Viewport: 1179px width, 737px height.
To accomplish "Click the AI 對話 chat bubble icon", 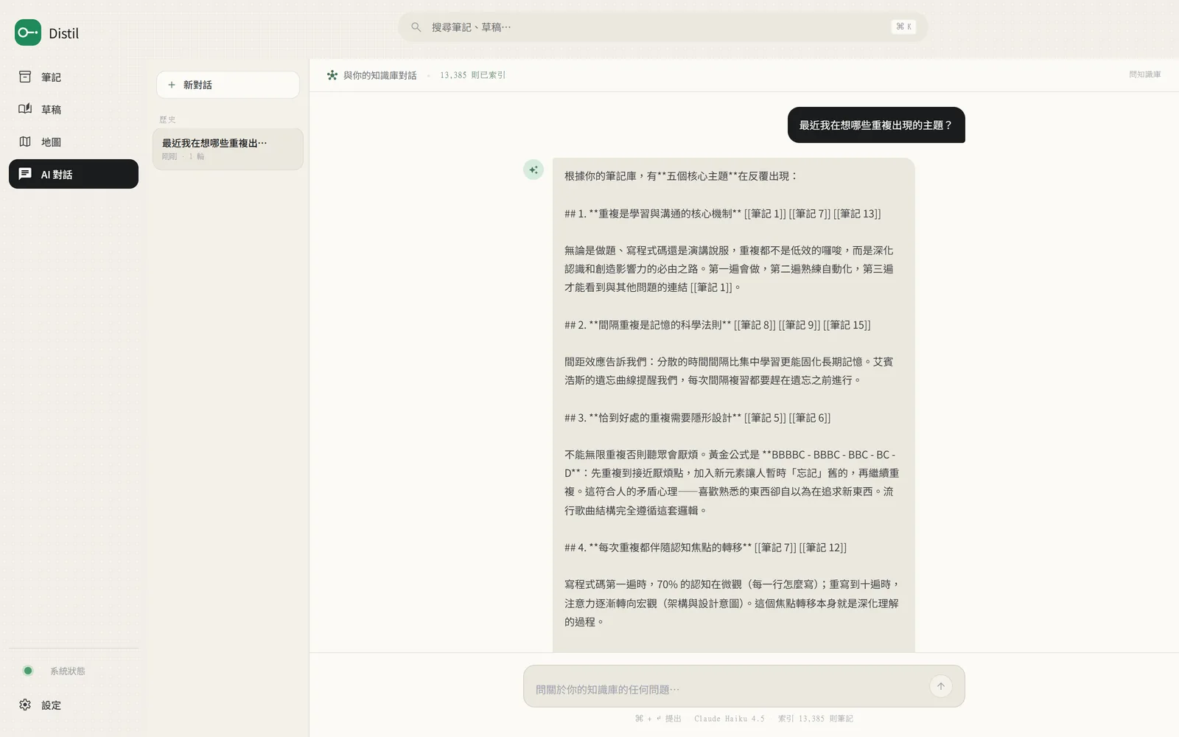I will [x=25, y=174].
